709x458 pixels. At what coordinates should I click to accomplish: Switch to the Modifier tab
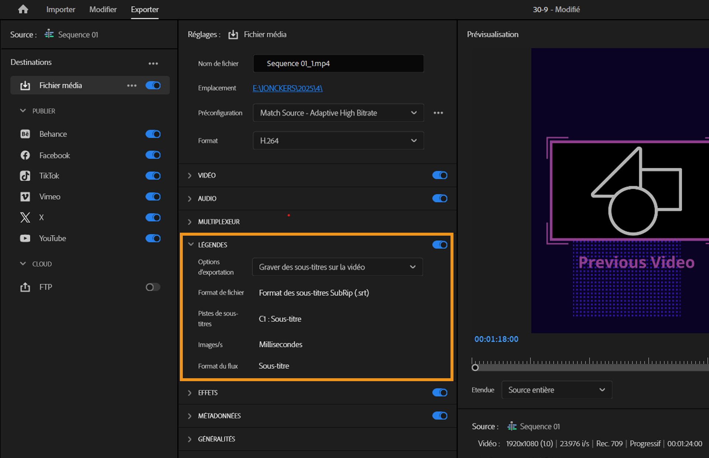click(x=103, y=9)
